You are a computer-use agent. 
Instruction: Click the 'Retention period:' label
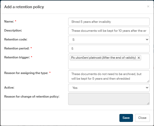tap(16, 48)
